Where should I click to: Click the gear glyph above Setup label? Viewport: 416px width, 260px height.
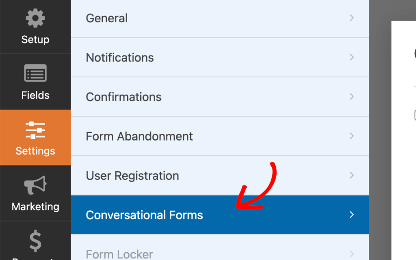tap(35, 18)
